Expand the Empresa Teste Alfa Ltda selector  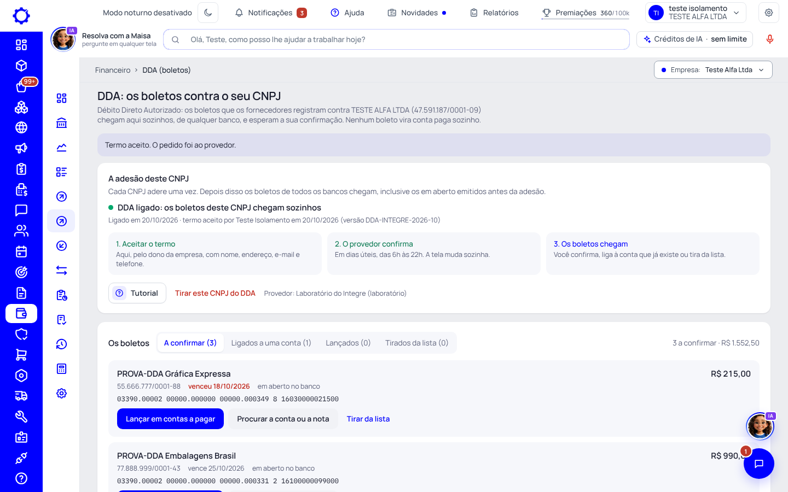coord(713,70)
